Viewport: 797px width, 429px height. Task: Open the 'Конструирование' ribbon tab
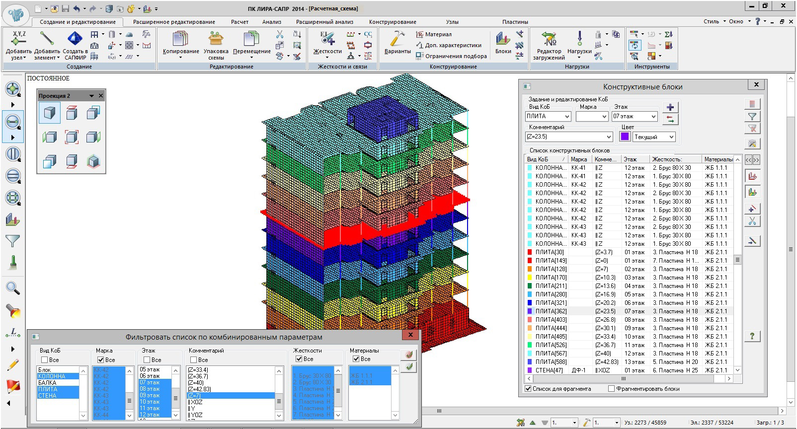393,22
